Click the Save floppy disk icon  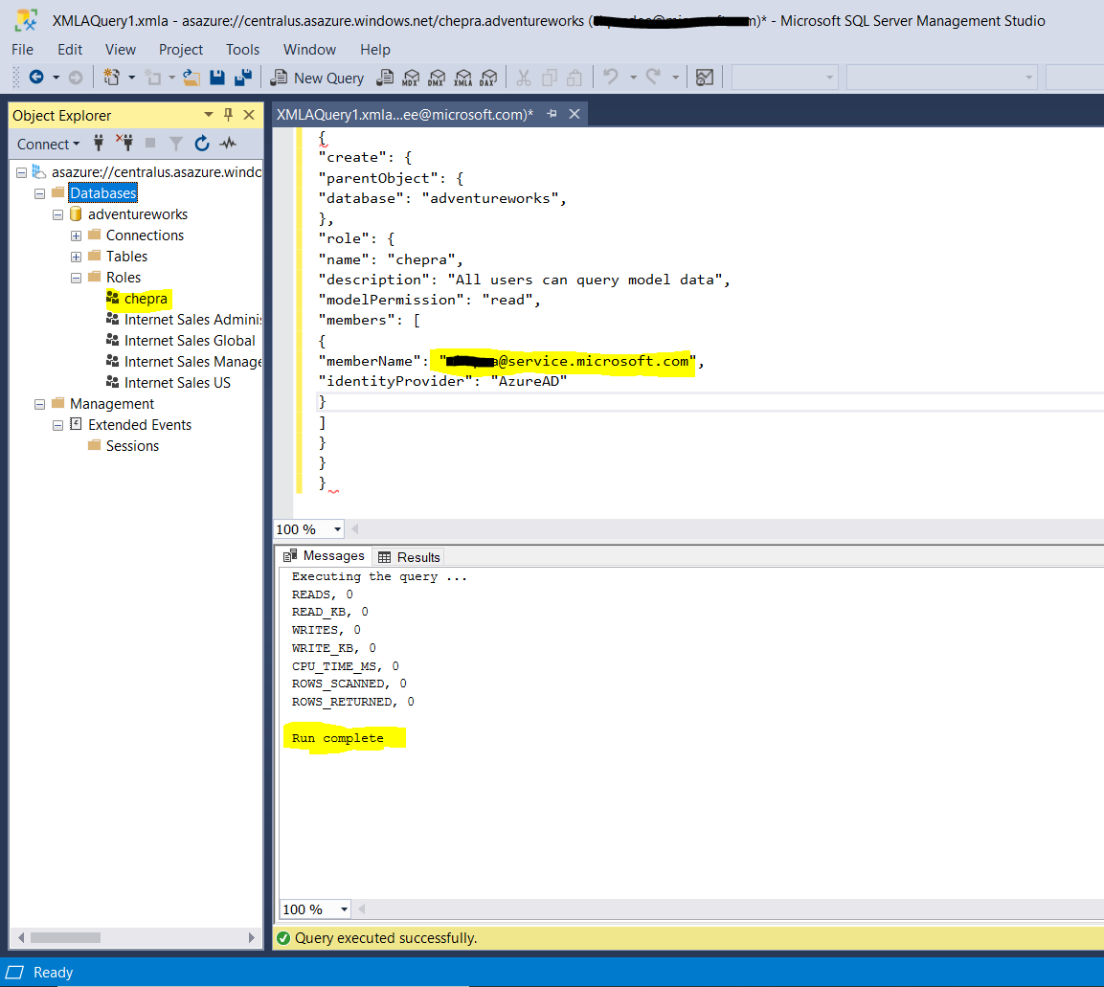[x=216, y=77]
